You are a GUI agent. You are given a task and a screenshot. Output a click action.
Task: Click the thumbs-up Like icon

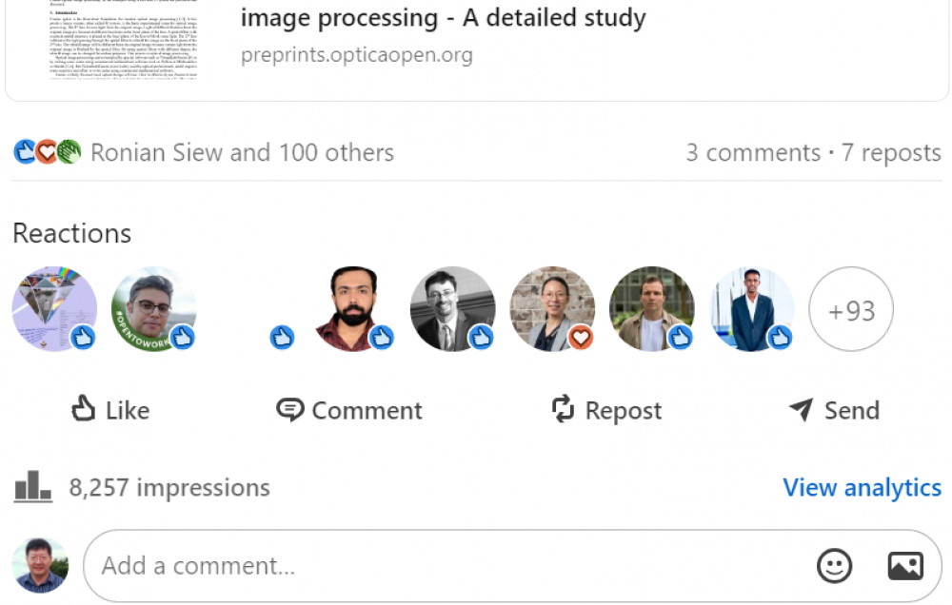[x=84, y=409]
